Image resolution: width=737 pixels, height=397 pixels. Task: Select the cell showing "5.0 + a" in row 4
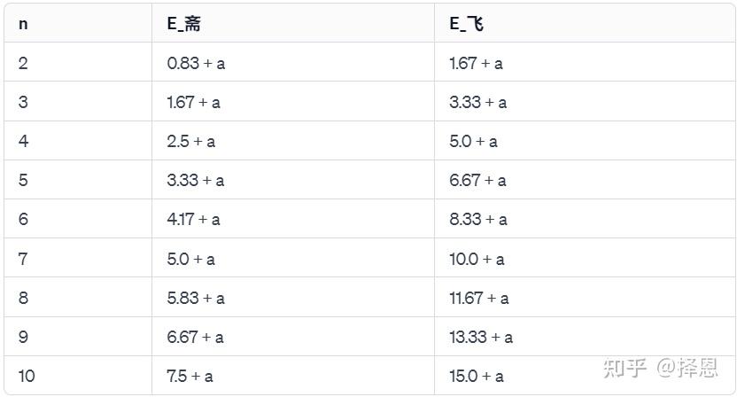pyautogui.click(x=473, y=141)
